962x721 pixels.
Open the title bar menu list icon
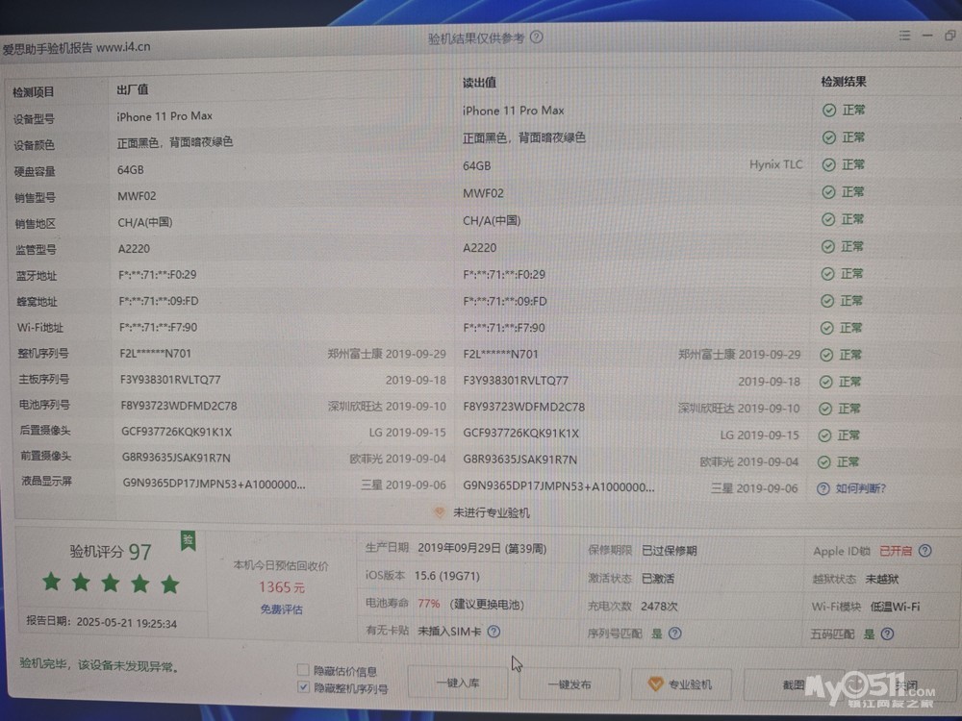click(904, 36)
